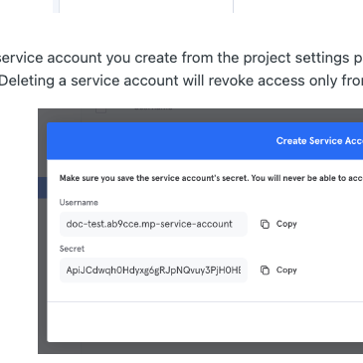Click the Username label above the field
The height and width of the screenshot is (363, 363).
tap(79, 203)
